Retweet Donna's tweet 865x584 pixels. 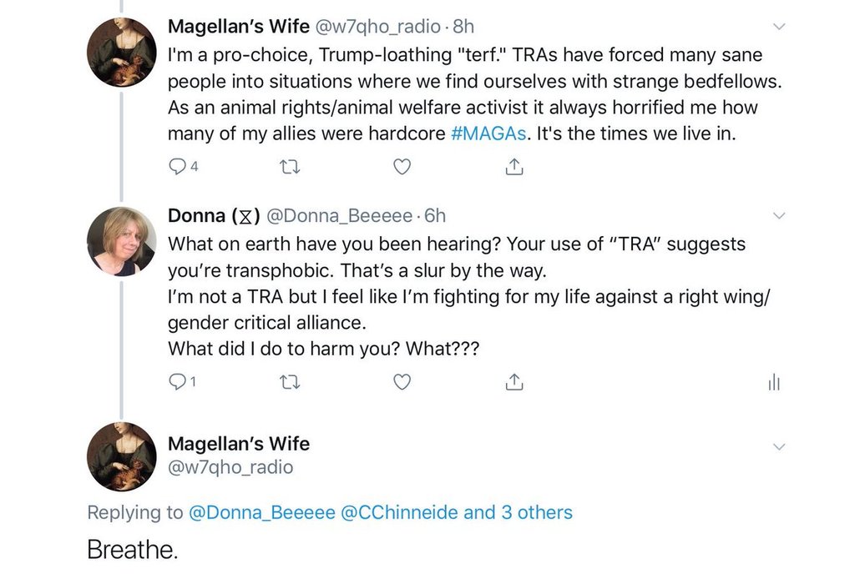289,382
